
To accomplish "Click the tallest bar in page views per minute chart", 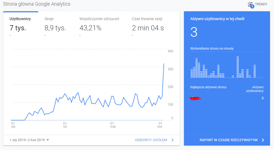I will [x=238, y=67].
